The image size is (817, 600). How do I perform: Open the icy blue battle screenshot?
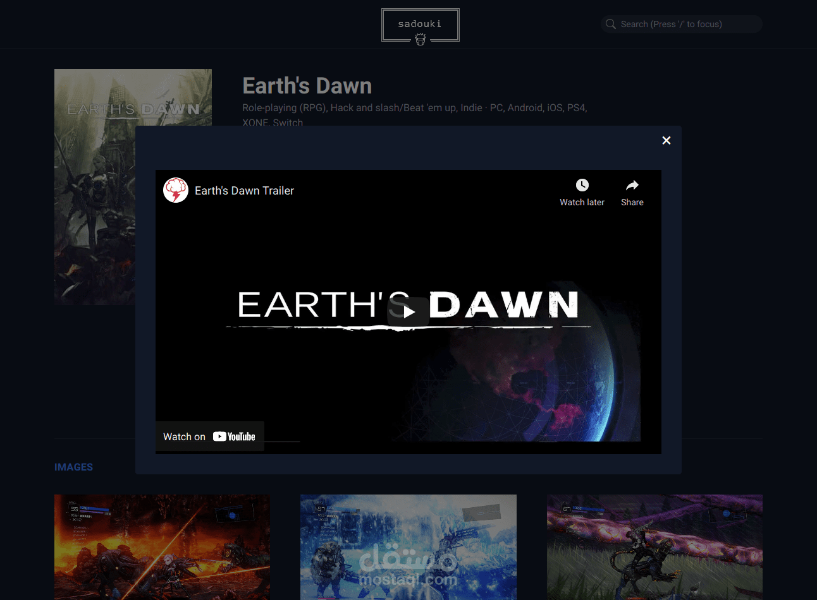[408, 547]
